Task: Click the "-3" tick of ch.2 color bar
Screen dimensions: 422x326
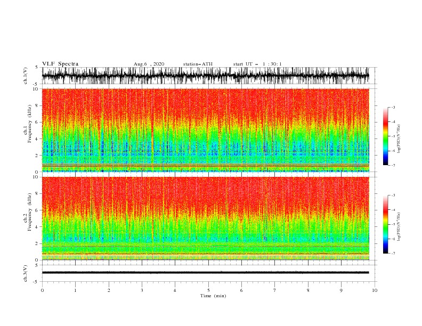Action: coord(393,195)
